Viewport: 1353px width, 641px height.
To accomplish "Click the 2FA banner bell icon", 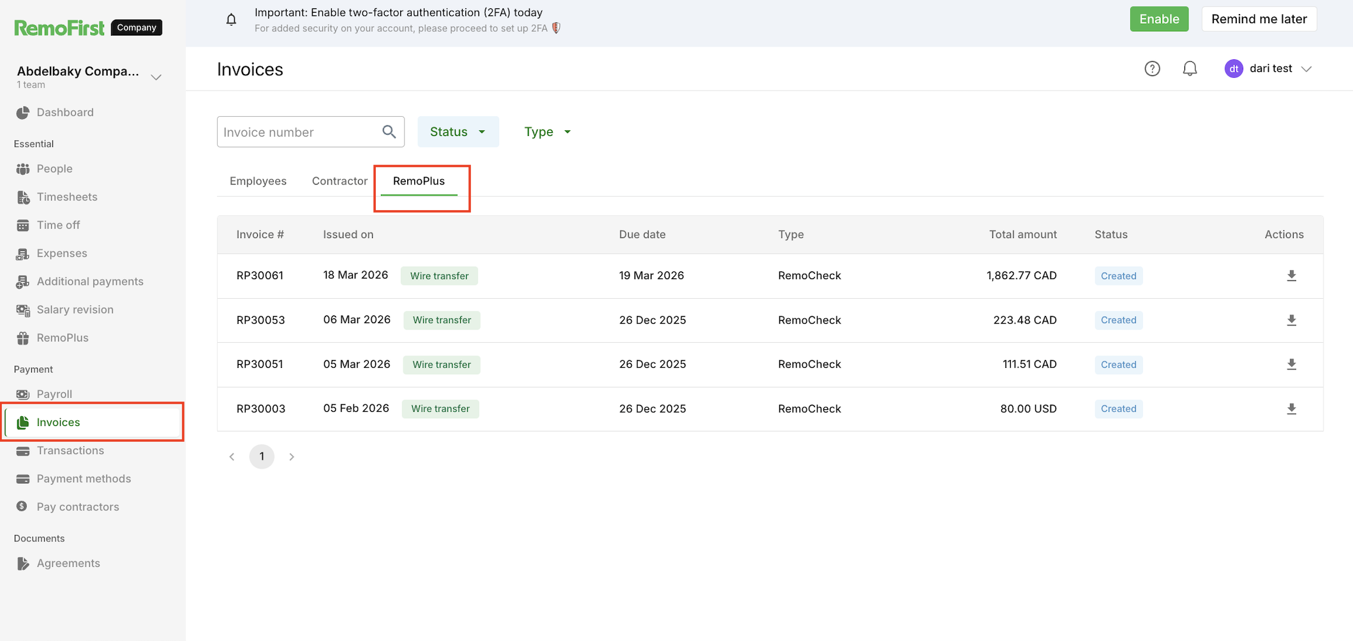I will (231, 20).
